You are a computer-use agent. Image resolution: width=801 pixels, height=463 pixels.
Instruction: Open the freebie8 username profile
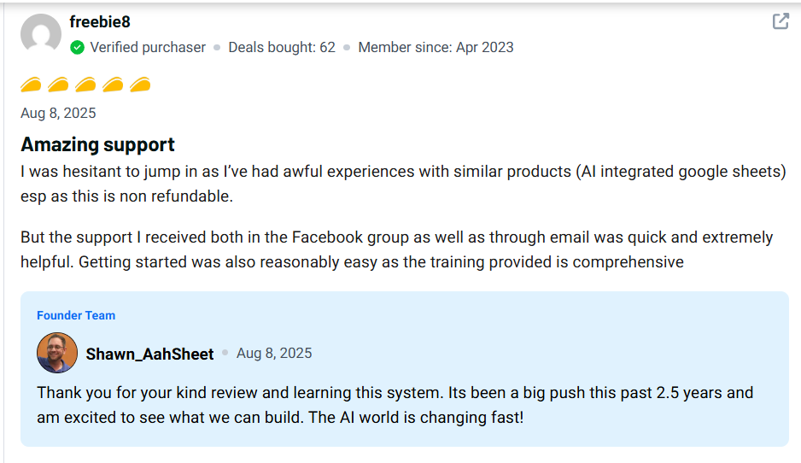pos(100,22)
